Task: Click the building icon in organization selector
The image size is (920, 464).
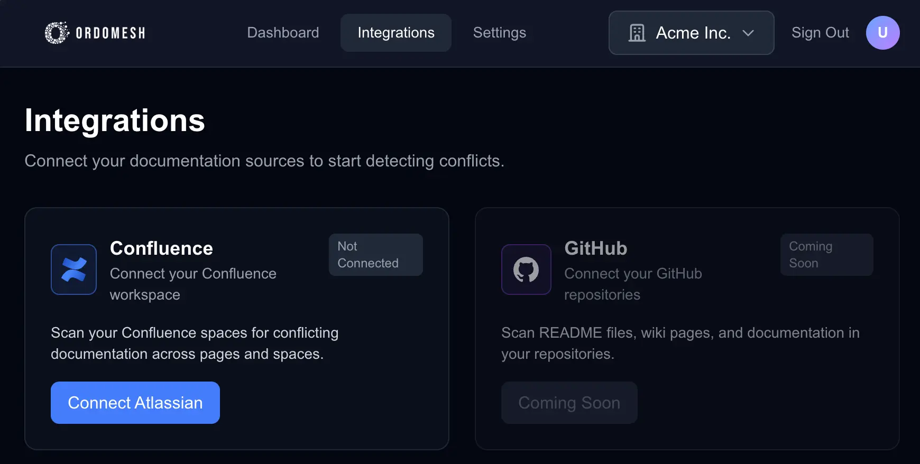Action: tap(637, 33)
